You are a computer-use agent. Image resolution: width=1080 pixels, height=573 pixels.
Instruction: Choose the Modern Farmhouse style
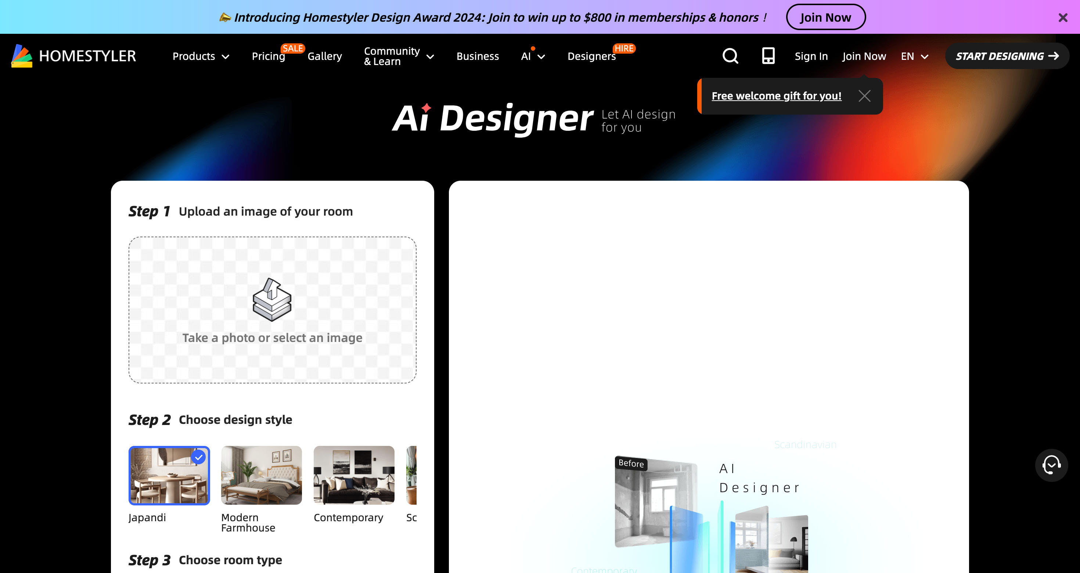[261, 475]
